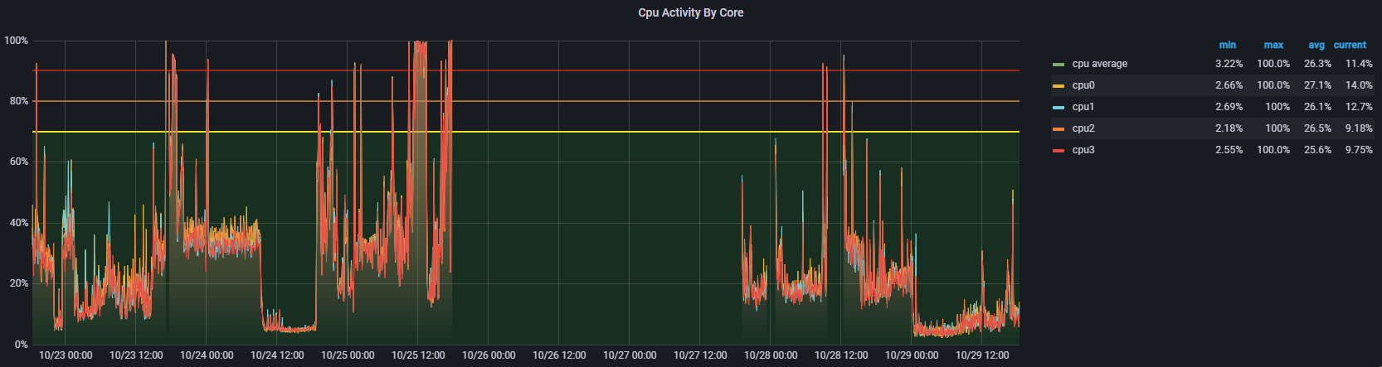Click cpu3 current value 9.75%

1359,150
